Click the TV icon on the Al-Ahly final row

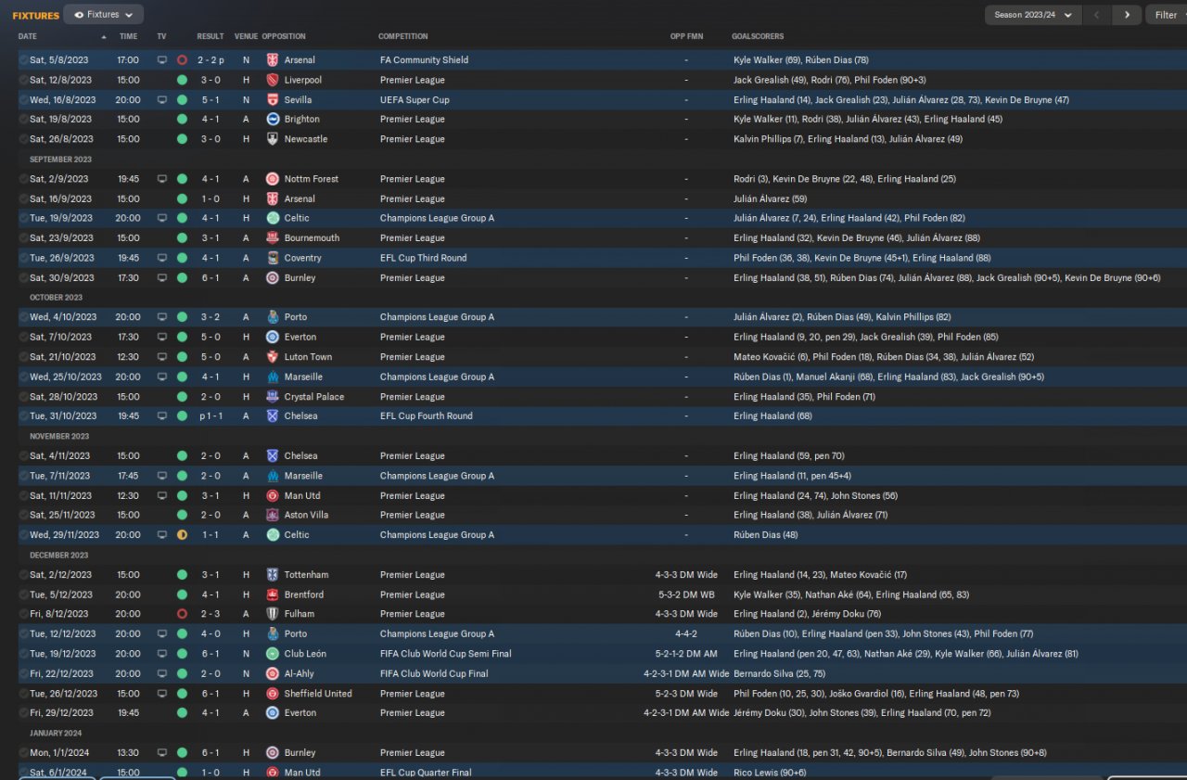click(x=162, y=674)
